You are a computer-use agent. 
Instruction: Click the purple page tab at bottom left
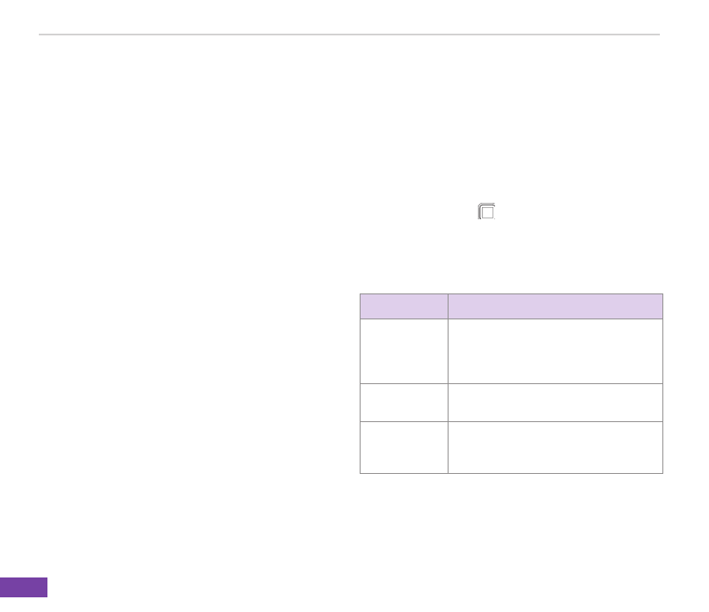23,587
